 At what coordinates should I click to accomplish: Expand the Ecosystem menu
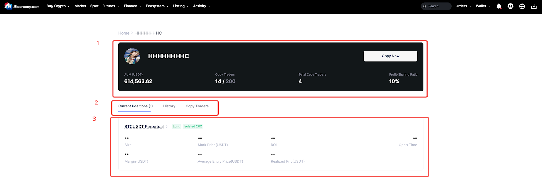point(157,6)
